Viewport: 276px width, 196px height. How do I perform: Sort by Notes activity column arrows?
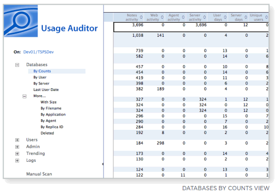141,17
